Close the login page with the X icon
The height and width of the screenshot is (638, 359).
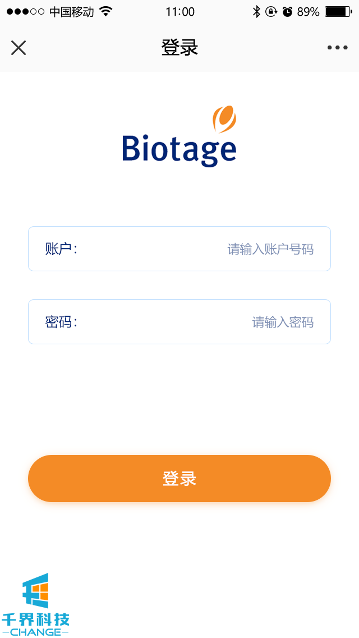[x=19, y=48]
